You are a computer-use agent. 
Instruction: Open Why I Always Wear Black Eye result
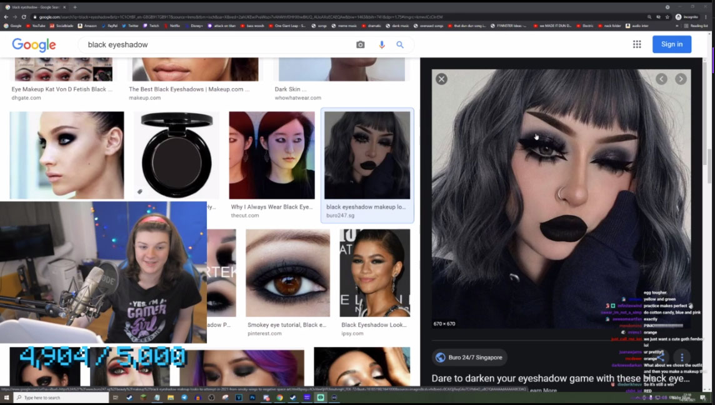272,207
